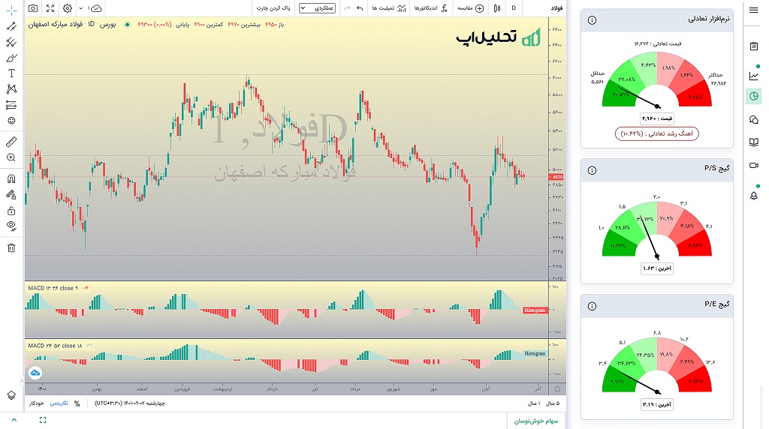Remove drawings with the trash icon
Screen dimensions: 769x429
[11, 247]
